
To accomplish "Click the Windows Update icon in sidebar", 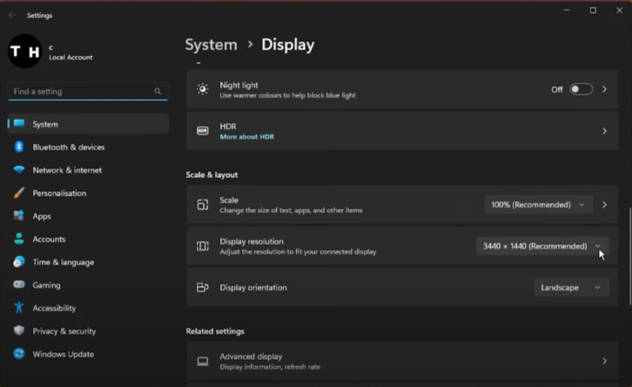I will point(18,354).
